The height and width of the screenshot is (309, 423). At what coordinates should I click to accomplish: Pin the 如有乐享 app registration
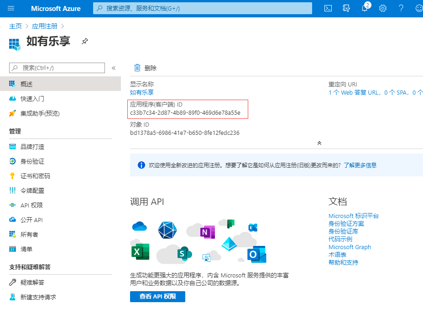tap(85, 41)
